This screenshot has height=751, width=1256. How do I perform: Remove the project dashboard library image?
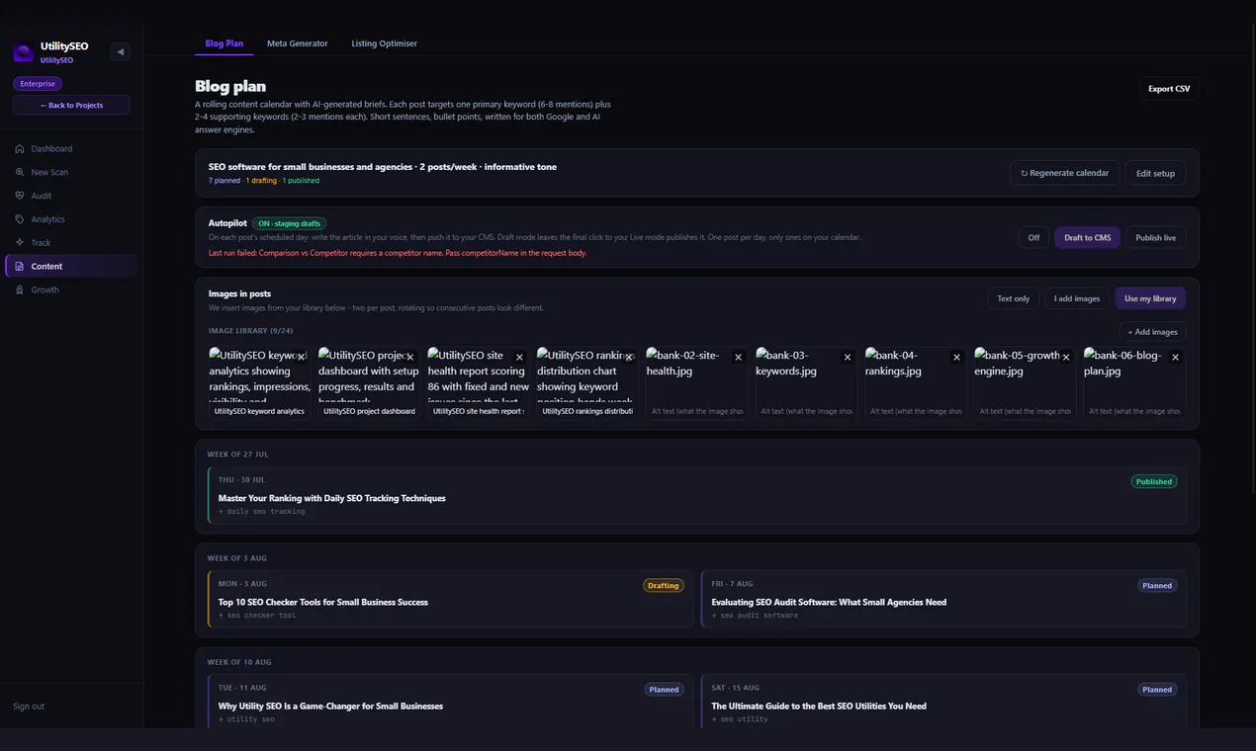[x=410, y=357]
